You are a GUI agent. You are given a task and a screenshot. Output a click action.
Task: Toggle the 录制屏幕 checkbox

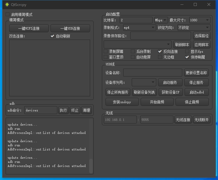pos(106,51)
